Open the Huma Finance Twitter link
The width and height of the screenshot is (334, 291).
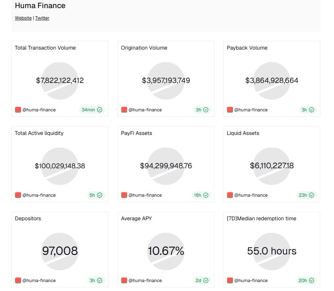tap(42, 18)
